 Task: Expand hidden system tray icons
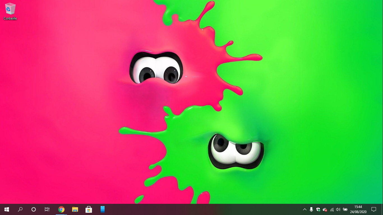tap(304, 209)
